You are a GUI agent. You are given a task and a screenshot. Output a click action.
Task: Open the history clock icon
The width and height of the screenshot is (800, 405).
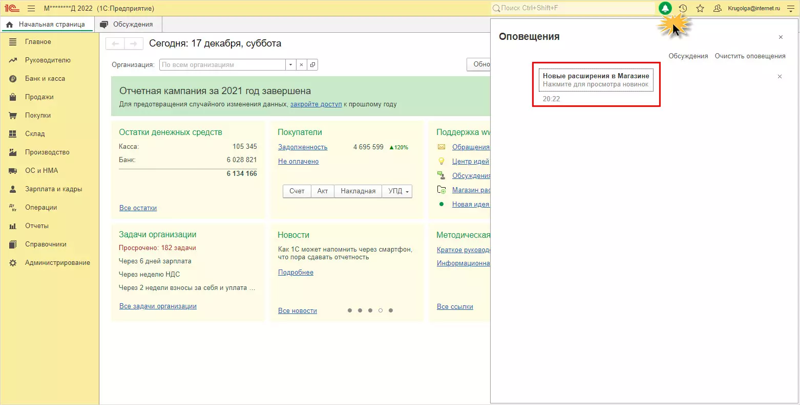tap(683, 8)
